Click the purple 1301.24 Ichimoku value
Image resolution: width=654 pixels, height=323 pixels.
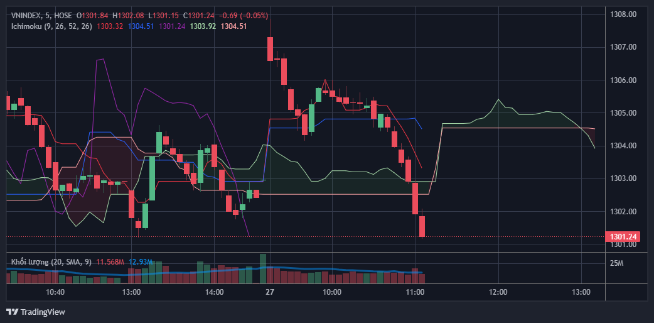click(172, 26)
